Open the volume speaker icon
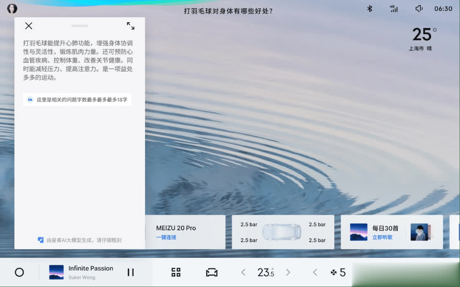The width and height of the screenshot is (460, 287). pos(419,9)
